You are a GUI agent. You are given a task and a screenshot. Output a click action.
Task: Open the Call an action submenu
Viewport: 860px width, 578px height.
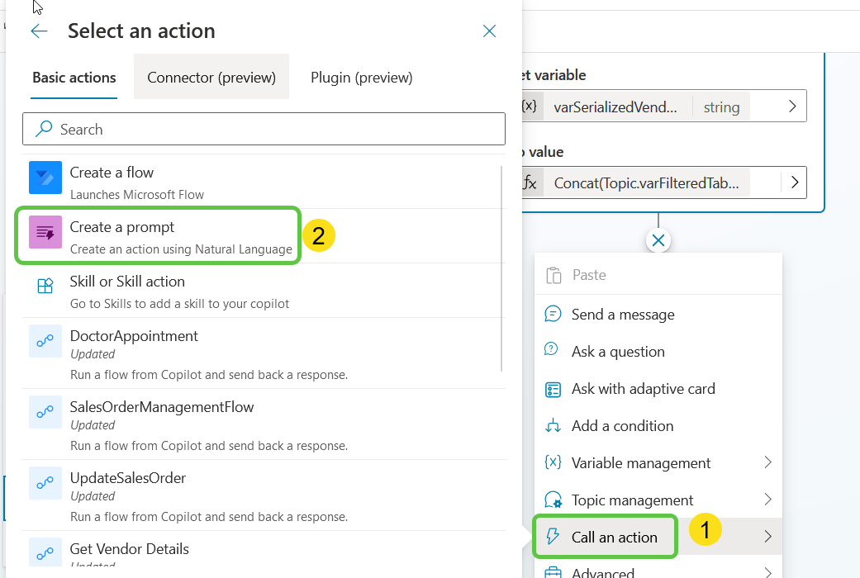(606, 536)
